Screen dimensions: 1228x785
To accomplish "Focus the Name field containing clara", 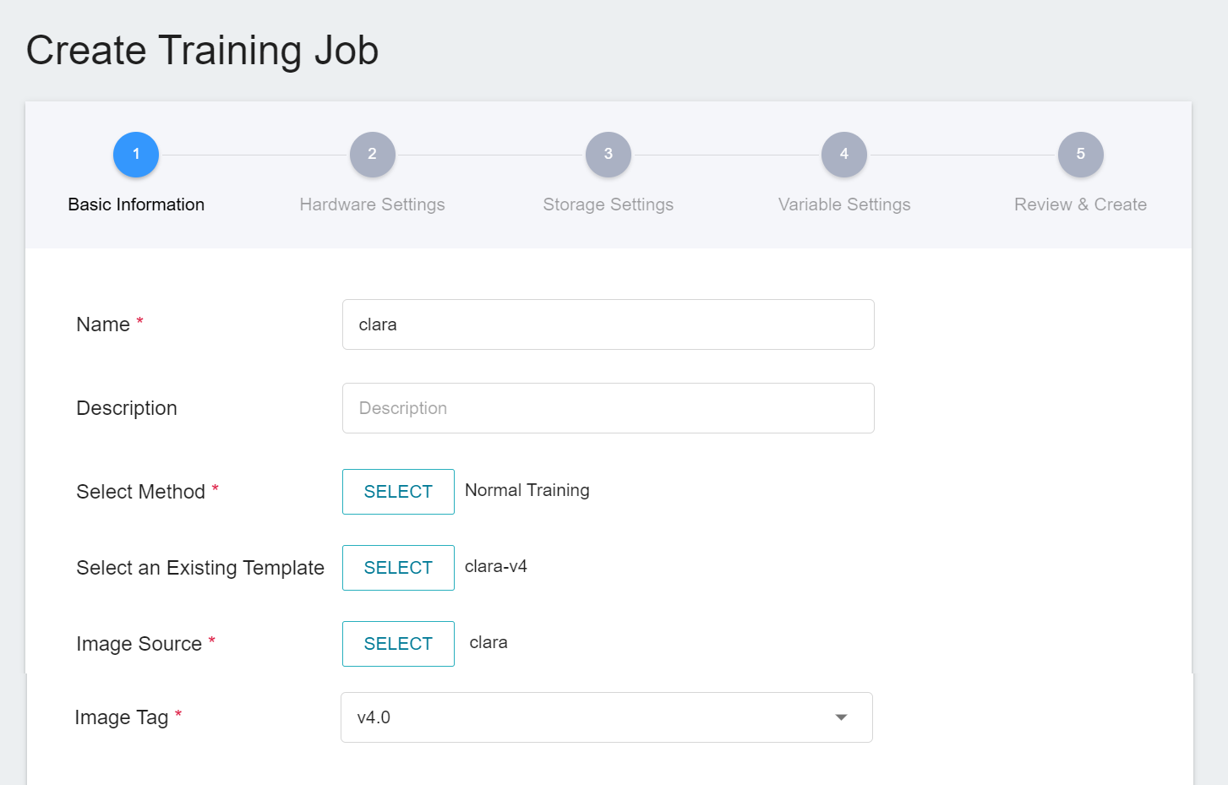I will coord(608,324).
